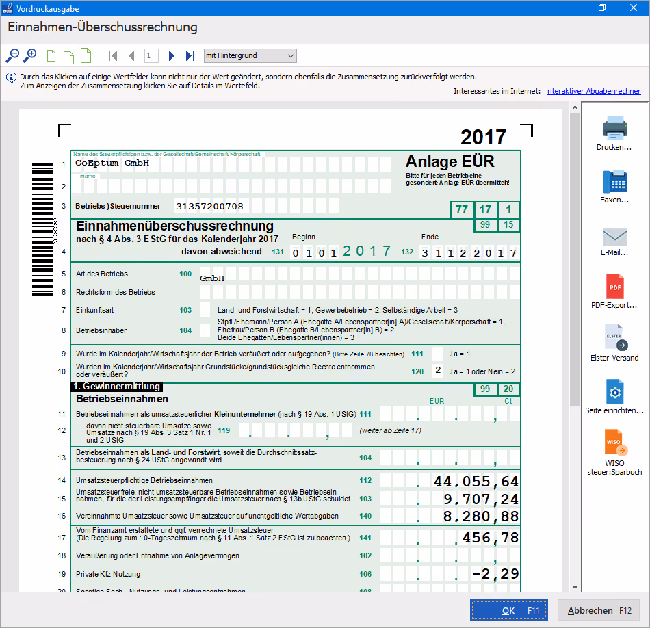The image size is (650, 628).
Task: Click the Art des Betriebs GmbH field
Action: click(x=359, y=274)
